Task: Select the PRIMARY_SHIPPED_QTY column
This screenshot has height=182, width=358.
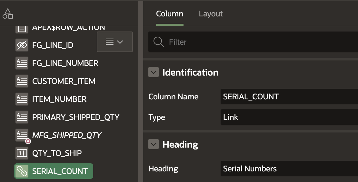Action: (76, 117)
